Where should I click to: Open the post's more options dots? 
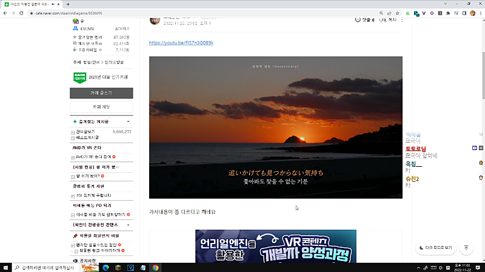click(x=402, y=20)
